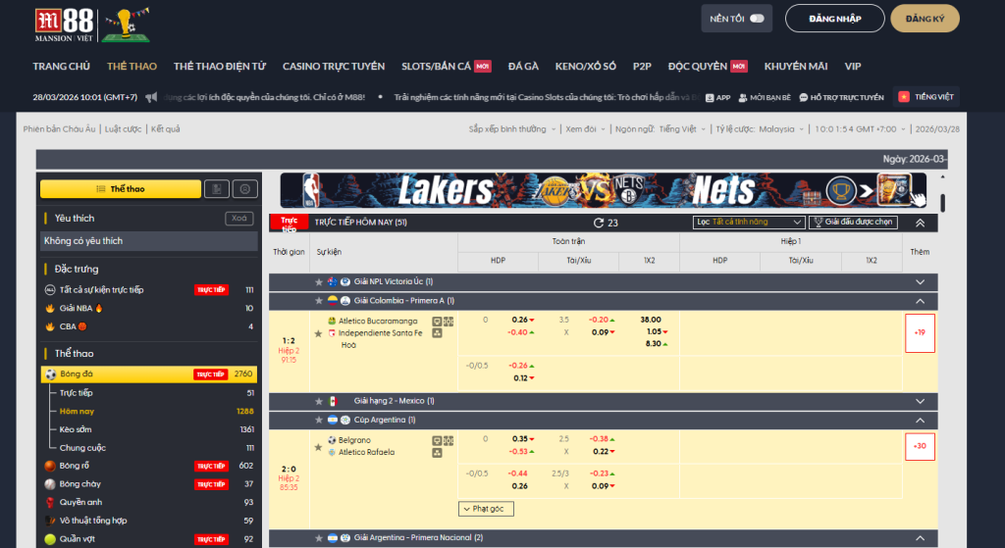Image resolution: width=1005 pixels, height=548 pixels.
Task: Open the Ngôn ngữ Tiếng Việt dropdown
Action: pyautogui.click(x=661, y=129)
